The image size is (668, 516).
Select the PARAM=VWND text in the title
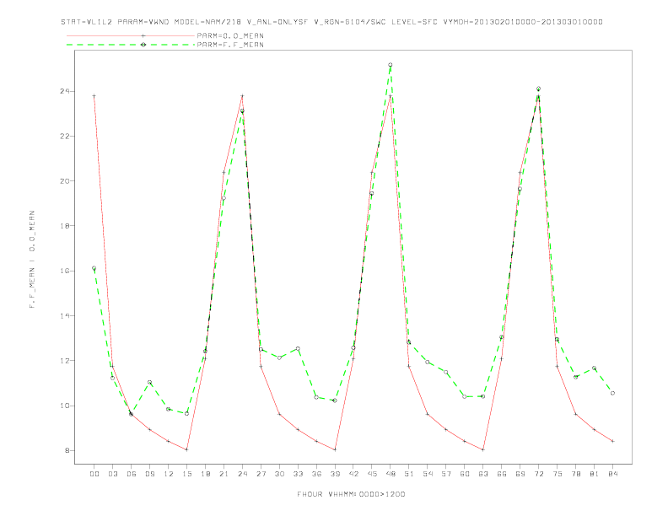[x=143, y=22]
